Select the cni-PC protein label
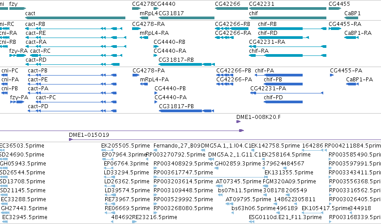 pyautogui.click(x=10, y=71)
